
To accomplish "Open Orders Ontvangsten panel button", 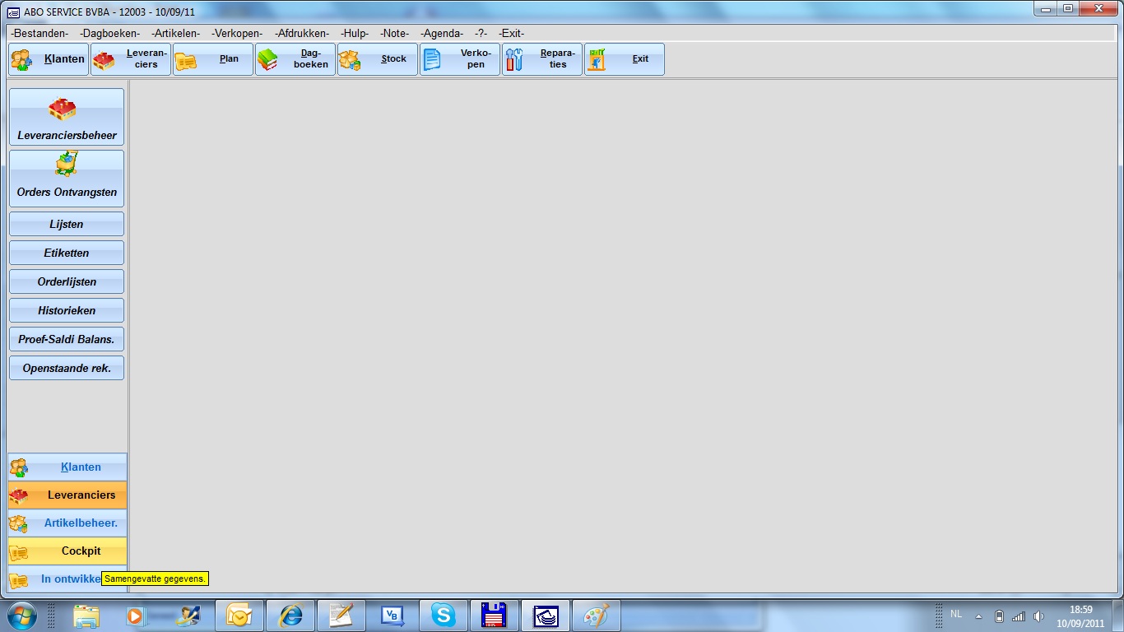I will 67,179.
